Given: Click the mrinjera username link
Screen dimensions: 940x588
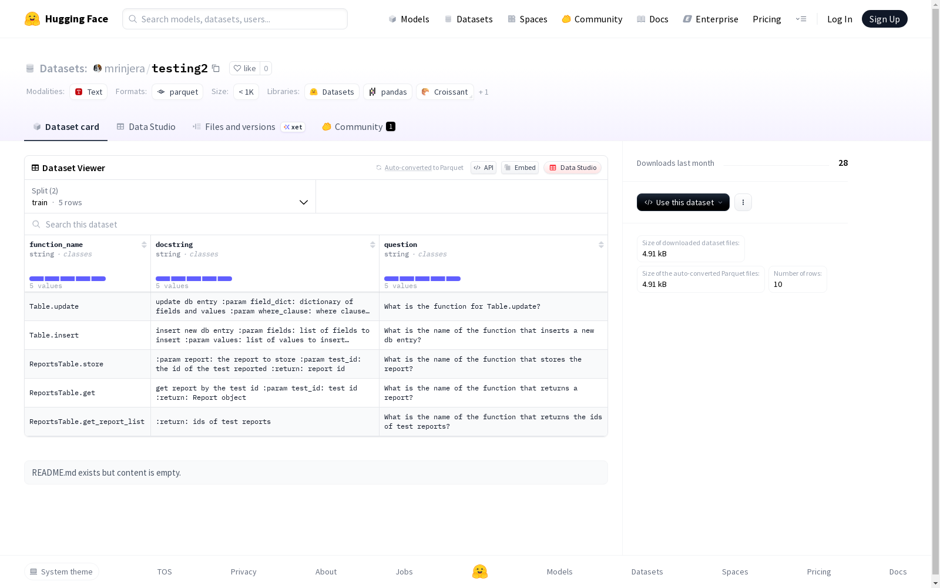Looking at the screenshot, I should point(125,68).
